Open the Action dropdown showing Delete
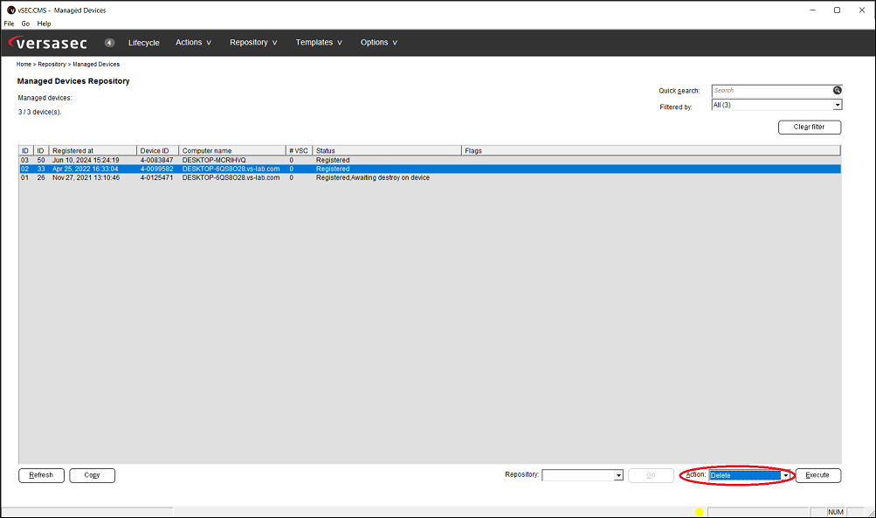The image size is (876, 518). point(749,475)
